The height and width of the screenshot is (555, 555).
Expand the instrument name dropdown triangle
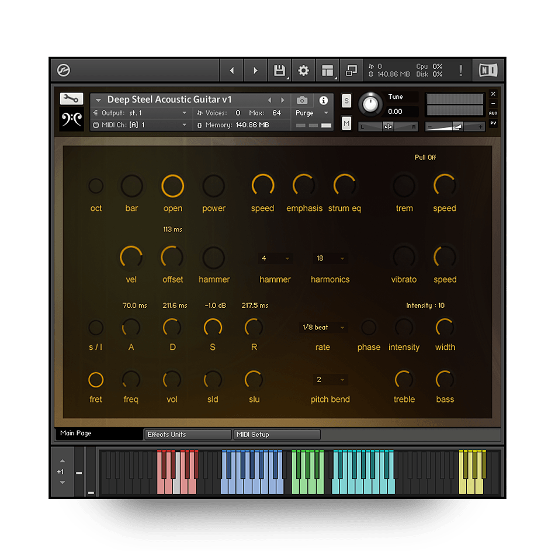click(x=98, y=100)
